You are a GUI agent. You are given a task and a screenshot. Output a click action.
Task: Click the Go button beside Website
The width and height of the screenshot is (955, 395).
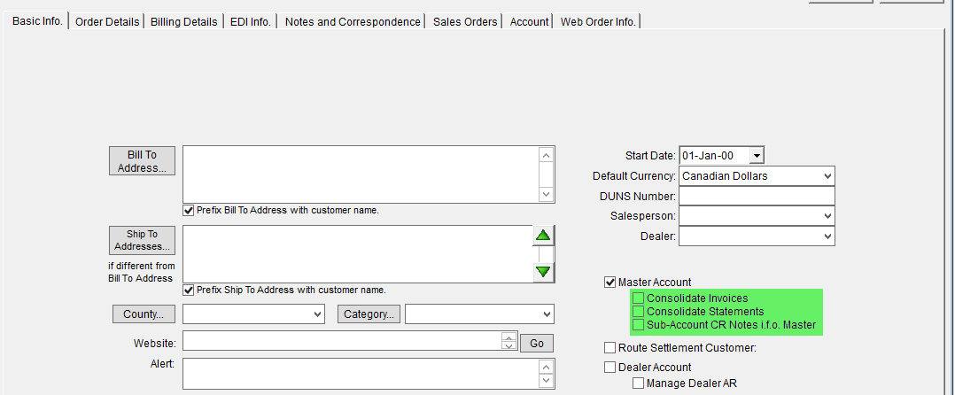point(537,344)
